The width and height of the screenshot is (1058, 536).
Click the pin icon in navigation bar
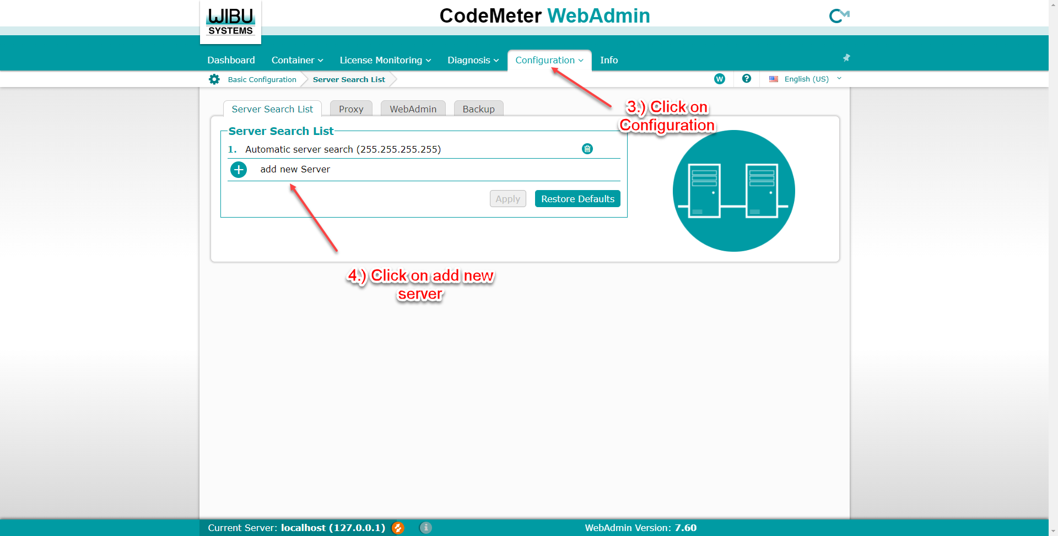(x=846, y=58)
